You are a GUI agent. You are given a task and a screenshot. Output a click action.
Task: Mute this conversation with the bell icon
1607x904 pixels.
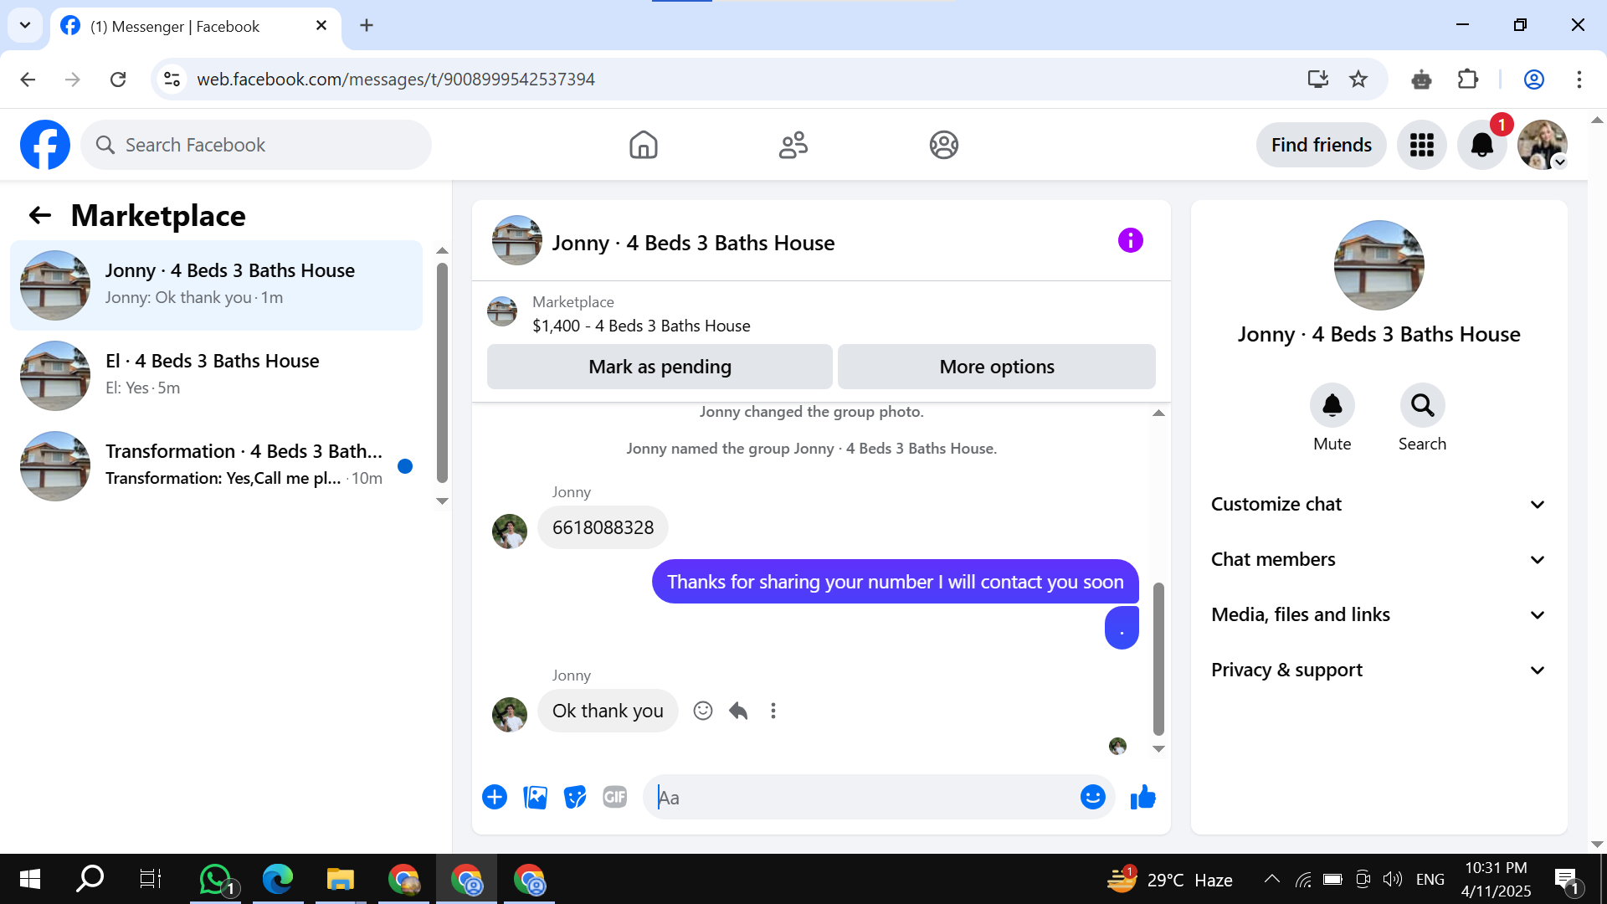point(1332,406)
